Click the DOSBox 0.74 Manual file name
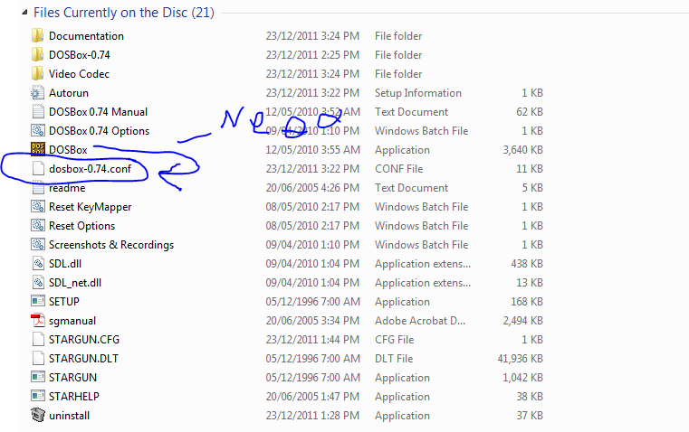Screen dimensions: 689x432 tap(98, 112)
